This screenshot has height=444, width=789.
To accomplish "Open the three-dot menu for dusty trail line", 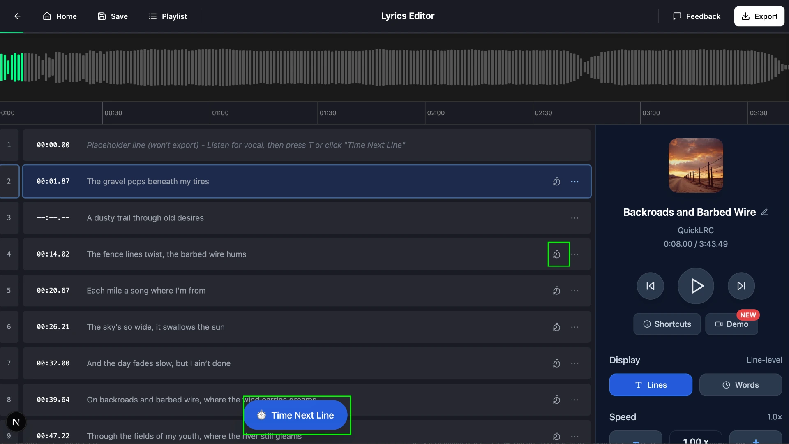I will [x=574, y=218].
